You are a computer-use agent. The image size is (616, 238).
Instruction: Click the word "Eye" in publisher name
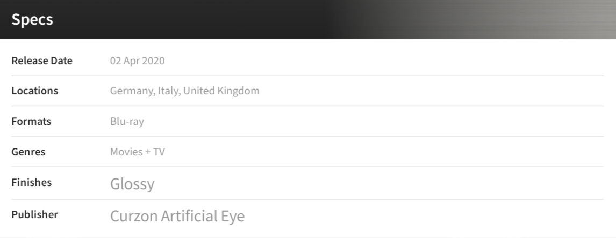[x=232, y=216]
